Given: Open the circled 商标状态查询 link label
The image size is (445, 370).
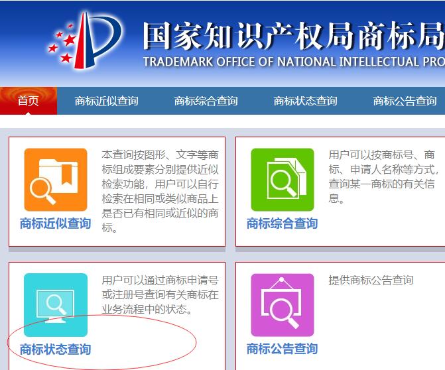Looking at the screenshot, I should [x=56, y=349].
